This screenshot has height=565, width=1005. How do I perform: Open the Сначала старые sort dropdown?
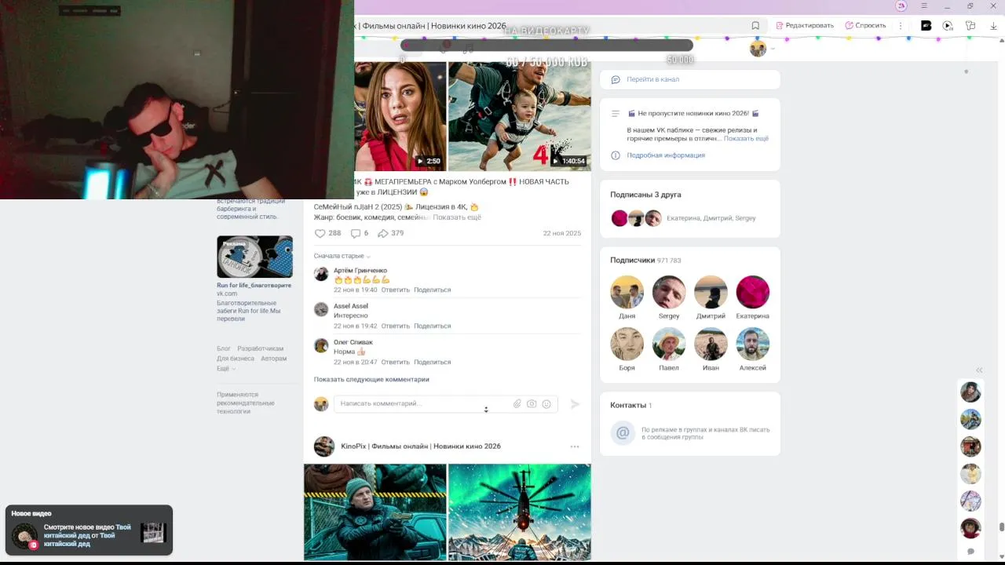pos(342,256)
